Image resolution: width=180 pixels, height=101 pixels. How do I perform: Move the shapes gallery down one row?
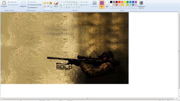click(79, 5)
